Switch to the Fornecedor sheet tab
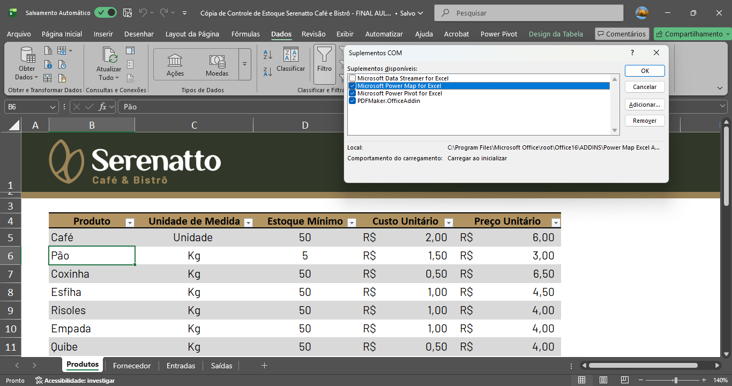 pyautogui.click(x=132, y=366)
